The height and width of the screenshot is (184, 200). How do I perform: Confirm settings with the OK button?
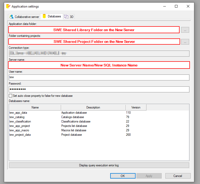click(x=123, y=176)
